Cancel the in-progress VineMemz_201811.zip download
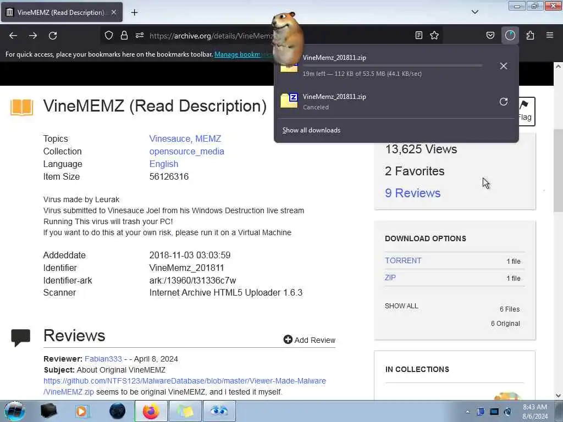Screen dimensions: 563x422 coord(504,66)
